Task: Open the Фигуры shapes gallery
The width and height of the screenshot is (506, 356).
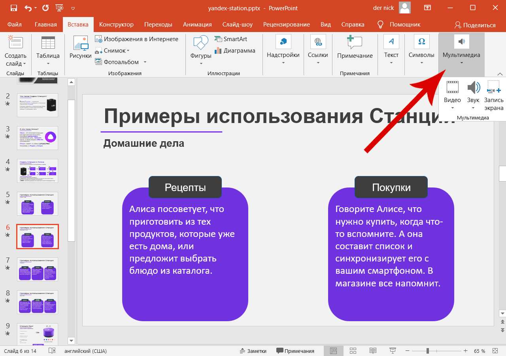Action: click(201, 50)
